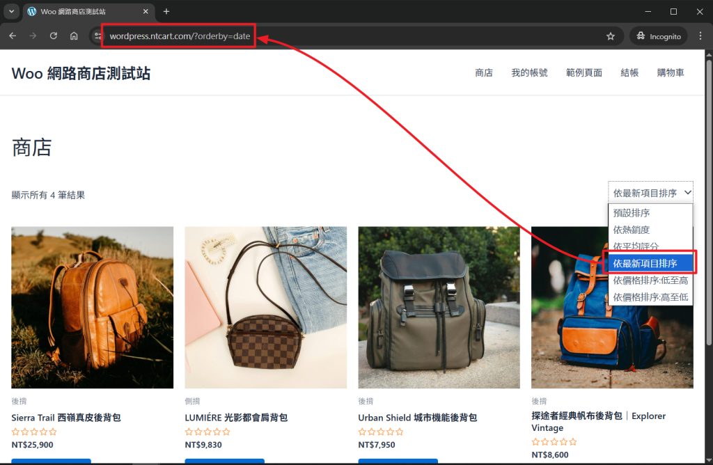This screenshot has height=465, width=713.
Task: Click the star rating under Explorer Vintage
Action: point(554,441)
